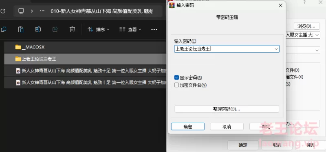This screenshot has width=326, height=152.
Task: Click the Delete trash can icon
Action: click(72, 29)
